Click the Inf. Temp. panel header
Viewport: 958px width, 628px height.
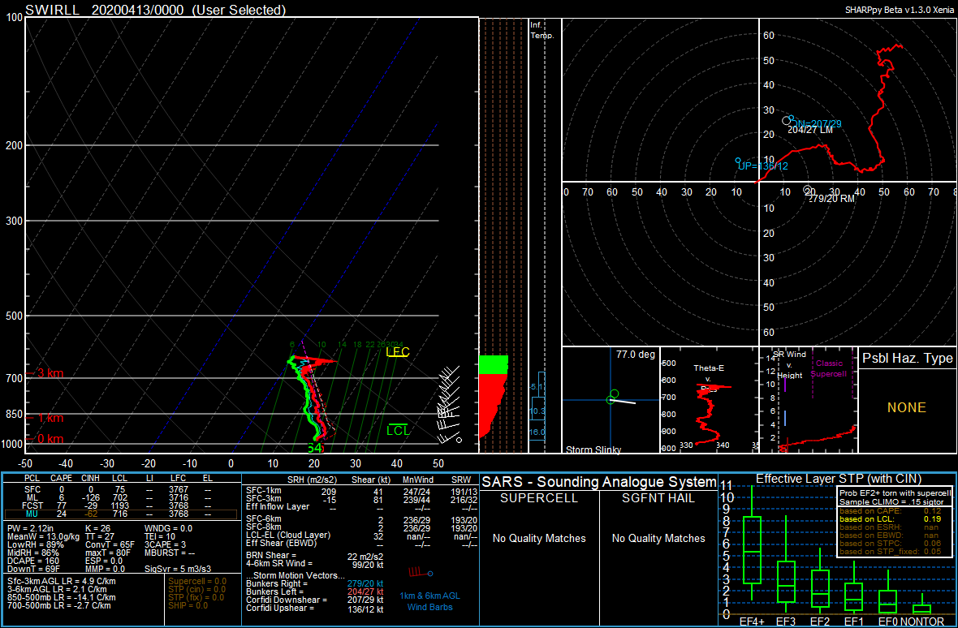click(542, 30)
